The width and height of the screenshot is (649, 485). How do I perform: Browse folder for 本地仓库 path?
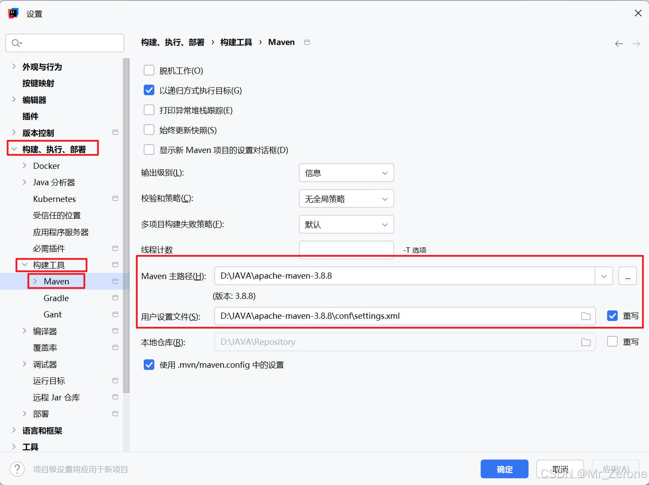point(586,342)
